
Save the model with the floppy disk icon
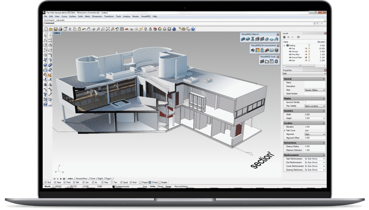pyautogui.click(x=56, y=29)
